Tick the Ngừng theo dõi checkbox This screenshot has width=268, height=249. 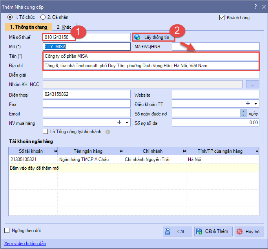(x=7, y=231)
